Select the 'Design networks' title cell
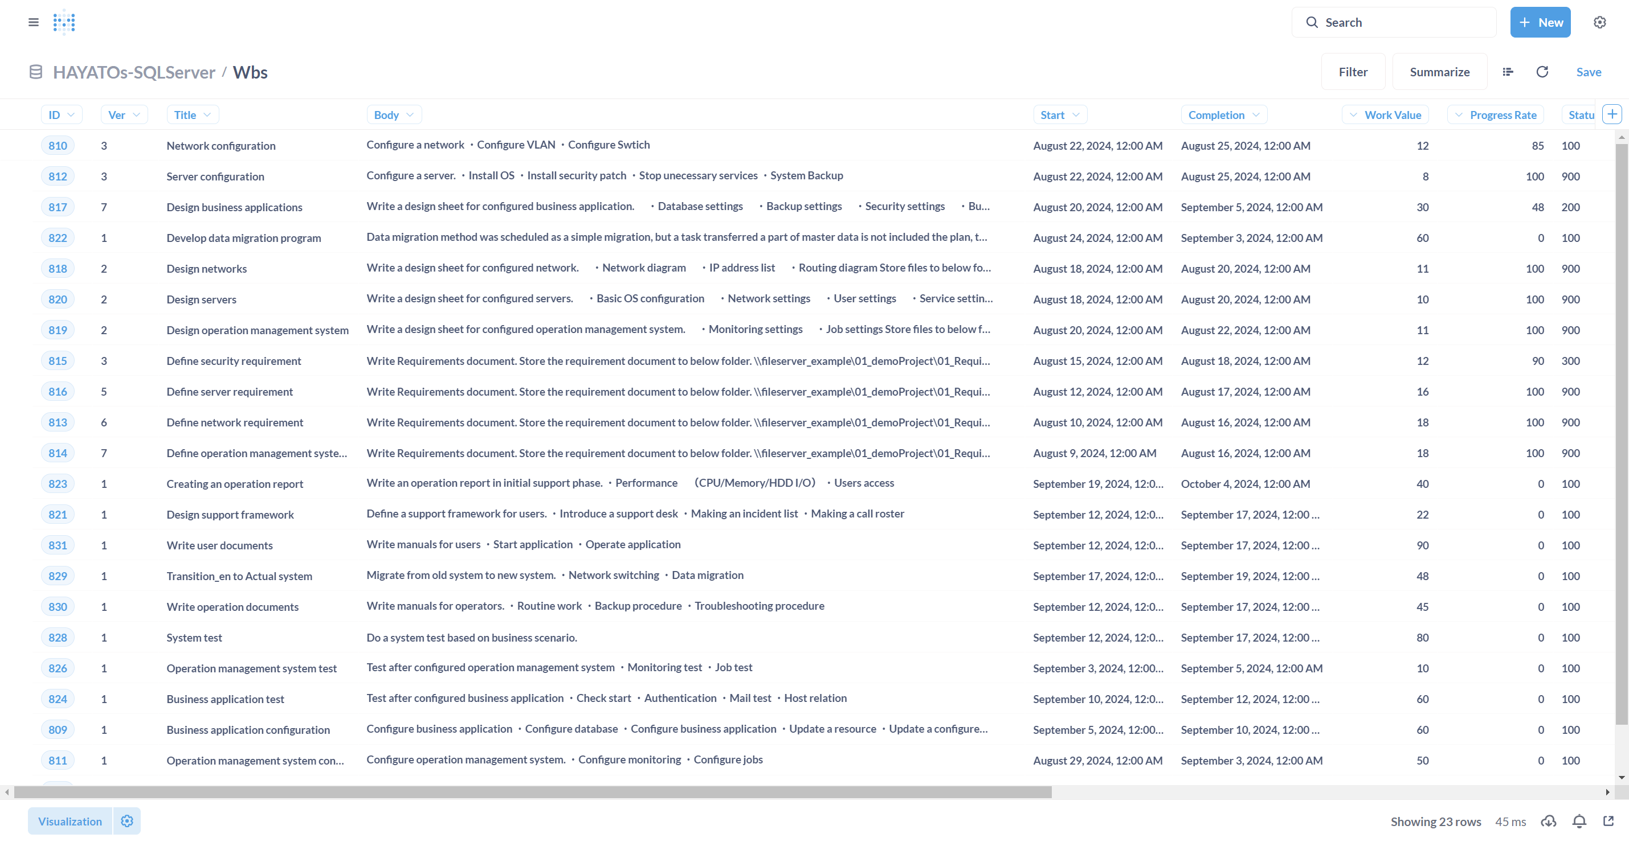This screenshot has height=842, width=1629. click(206, 269)
